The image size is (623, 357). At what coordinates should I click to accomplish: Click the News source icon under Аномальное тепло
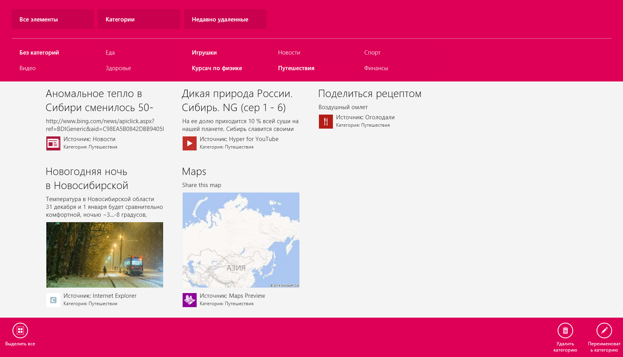point(53,143)
